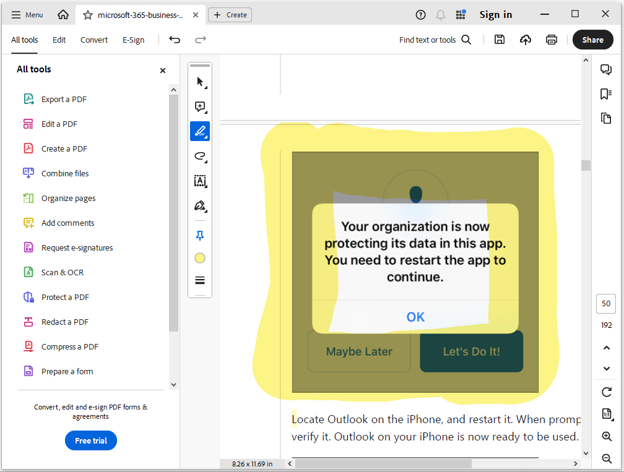Open the Menu hamburger button
The width and height of the screenshot is (624, 472).
click(x=27, y=15)
